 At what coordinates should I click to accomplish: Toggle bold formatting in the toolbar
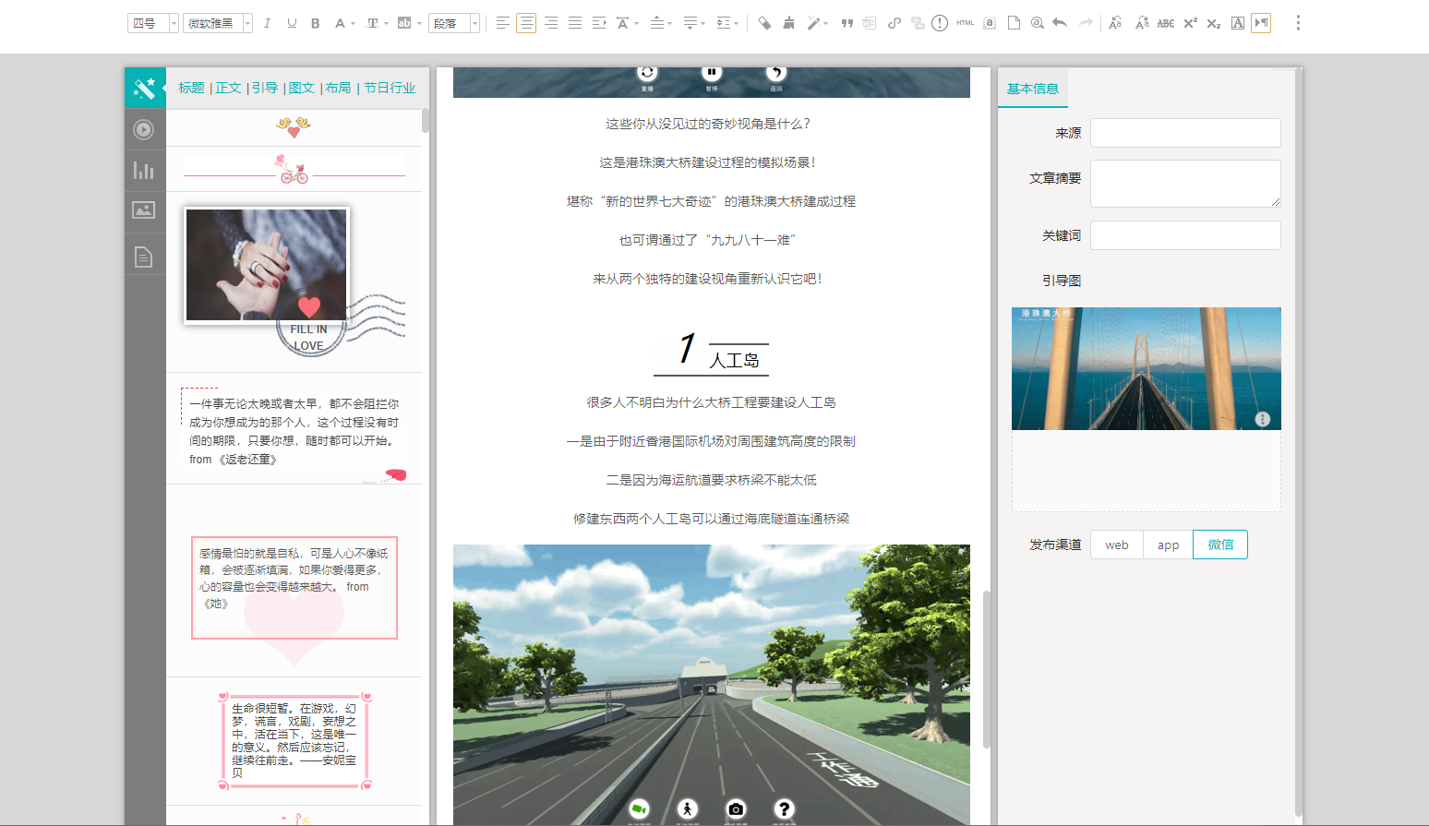pyautogui.click(x=316, y=23)
